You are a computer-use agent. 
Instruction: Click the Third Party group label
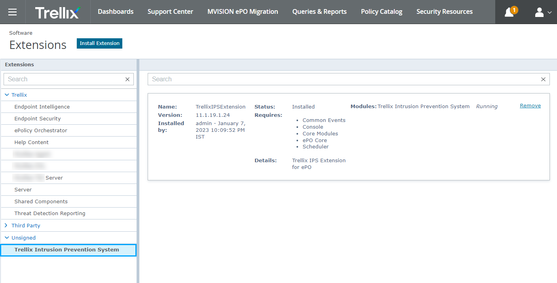[26, 226]
